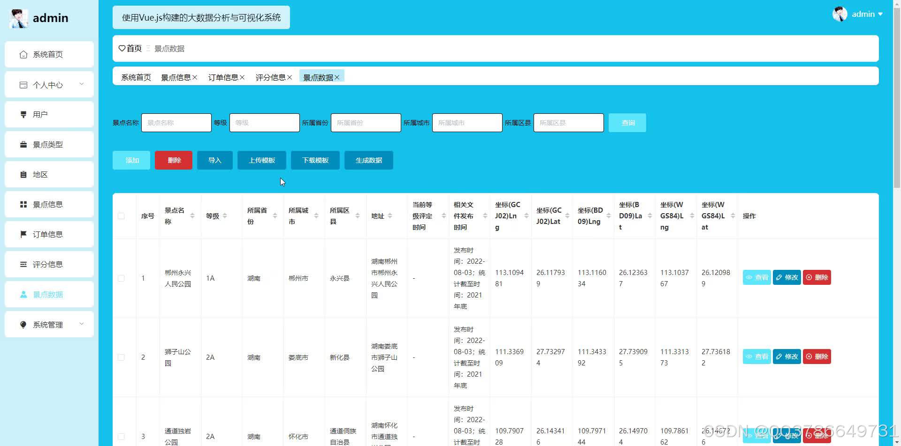This screenshot has height=446, width=901.
Task: Sort table by 坐标(GCJ02)Lng column
Action: (527, 216)
